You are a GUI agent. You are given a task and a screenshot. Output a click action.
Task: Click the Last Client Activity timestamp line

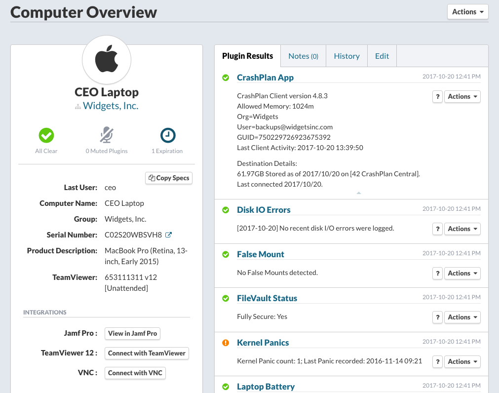click(300, 148)
